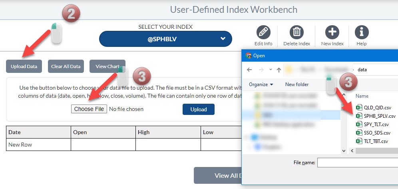Screen dimensions: 398x189
Task: Choose the SSO_SDS.csv file
Action: (377, 133)
